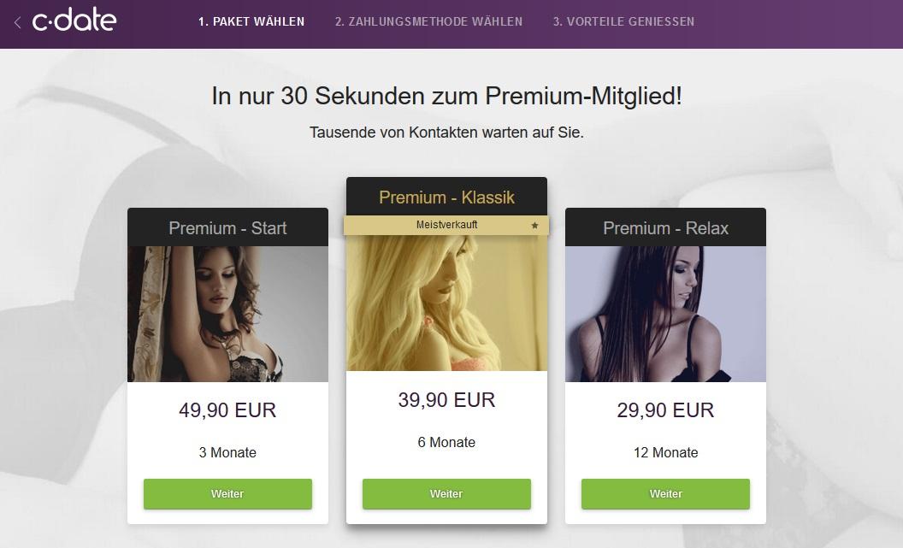Click the 39,90 EUR price
The width and height of the screenshot is (903, 548).
[x=446, y=400]
